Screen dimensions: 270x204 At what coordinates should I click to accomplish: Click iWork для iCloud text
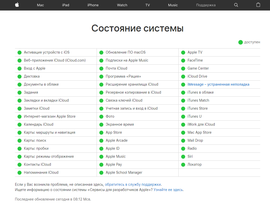(x=201, y=124)
